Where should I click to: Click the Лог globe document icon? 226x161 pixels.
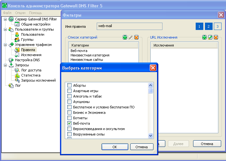[x=11, y=85]
